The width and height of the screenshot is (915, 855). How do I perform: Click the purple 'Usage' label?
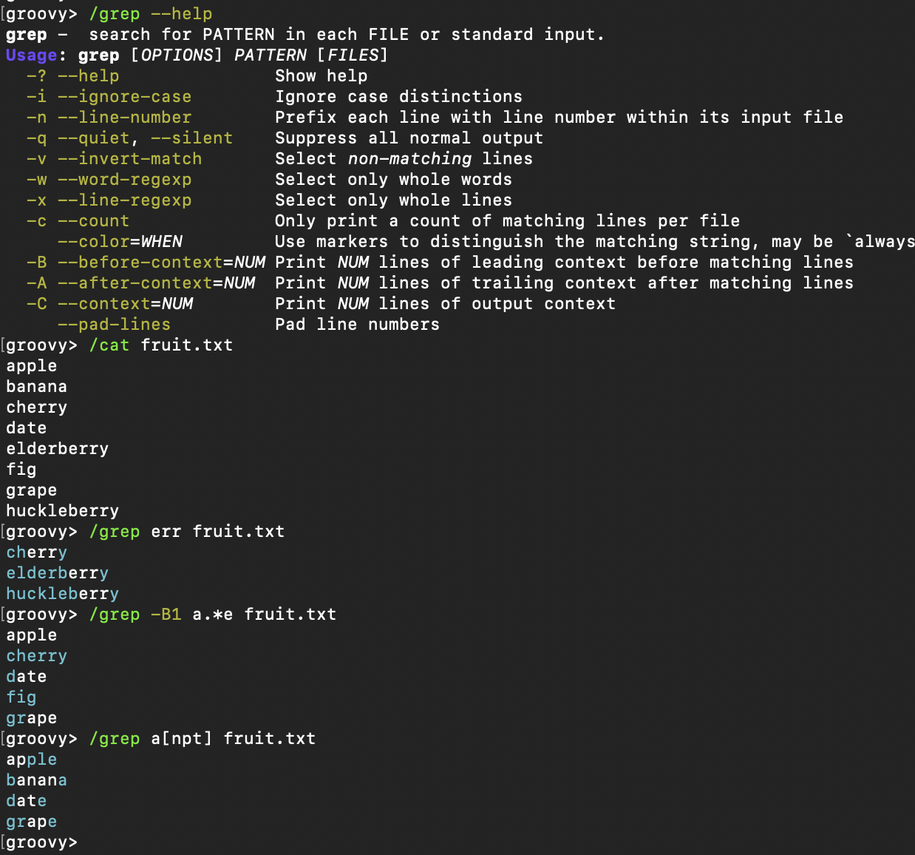[x=31, y=55]
